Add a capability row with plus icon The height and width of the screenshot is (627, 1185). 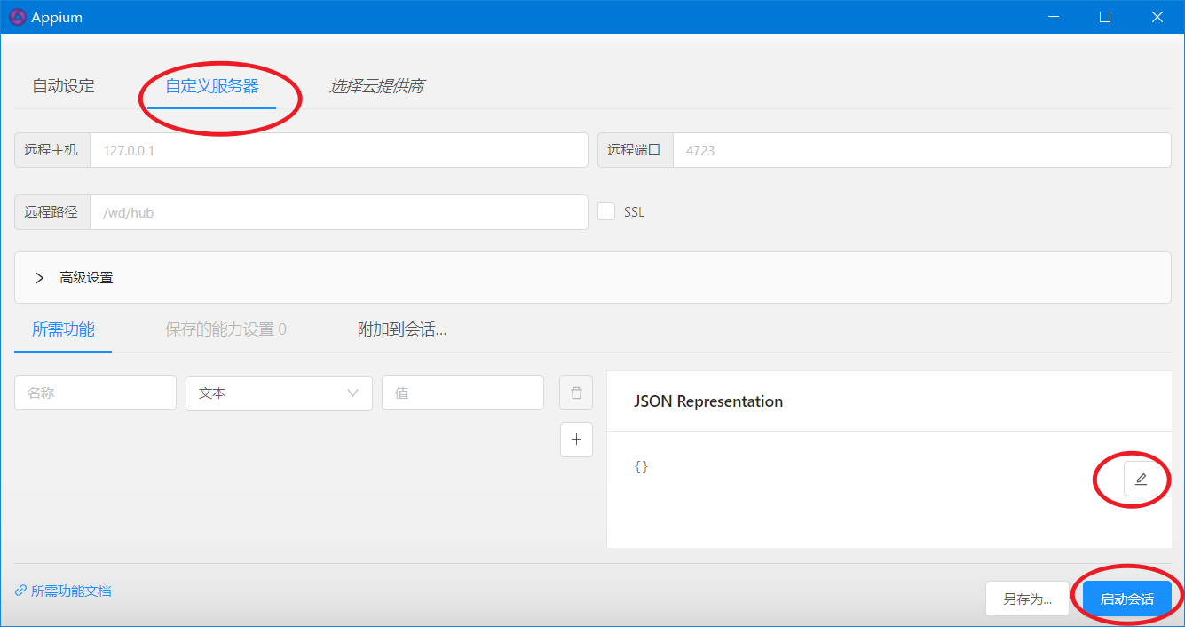tap(576, 439)
